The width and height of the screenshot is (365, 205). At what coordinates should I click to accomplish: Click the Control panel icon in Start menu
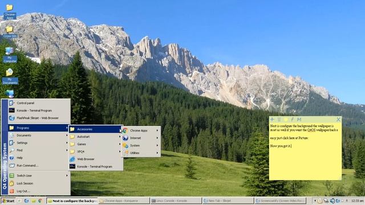[x=11, y=103]
